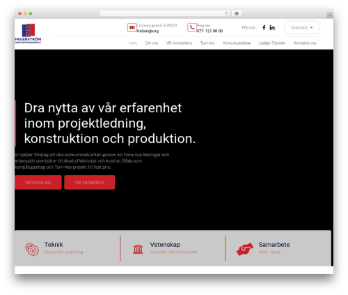
Task: Click the Helsingborg address text
Action: 148,31
